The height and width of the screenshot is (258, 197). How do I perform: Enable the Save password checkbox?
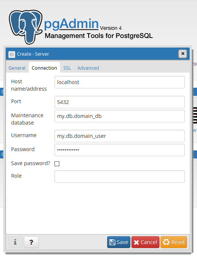57,164
